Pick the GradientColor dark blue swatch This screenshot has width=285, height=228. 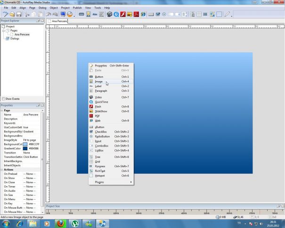pos(25,148)
